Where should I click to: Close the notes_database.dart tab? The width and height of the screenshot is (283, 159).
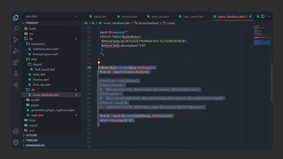[x=250, y=16]
